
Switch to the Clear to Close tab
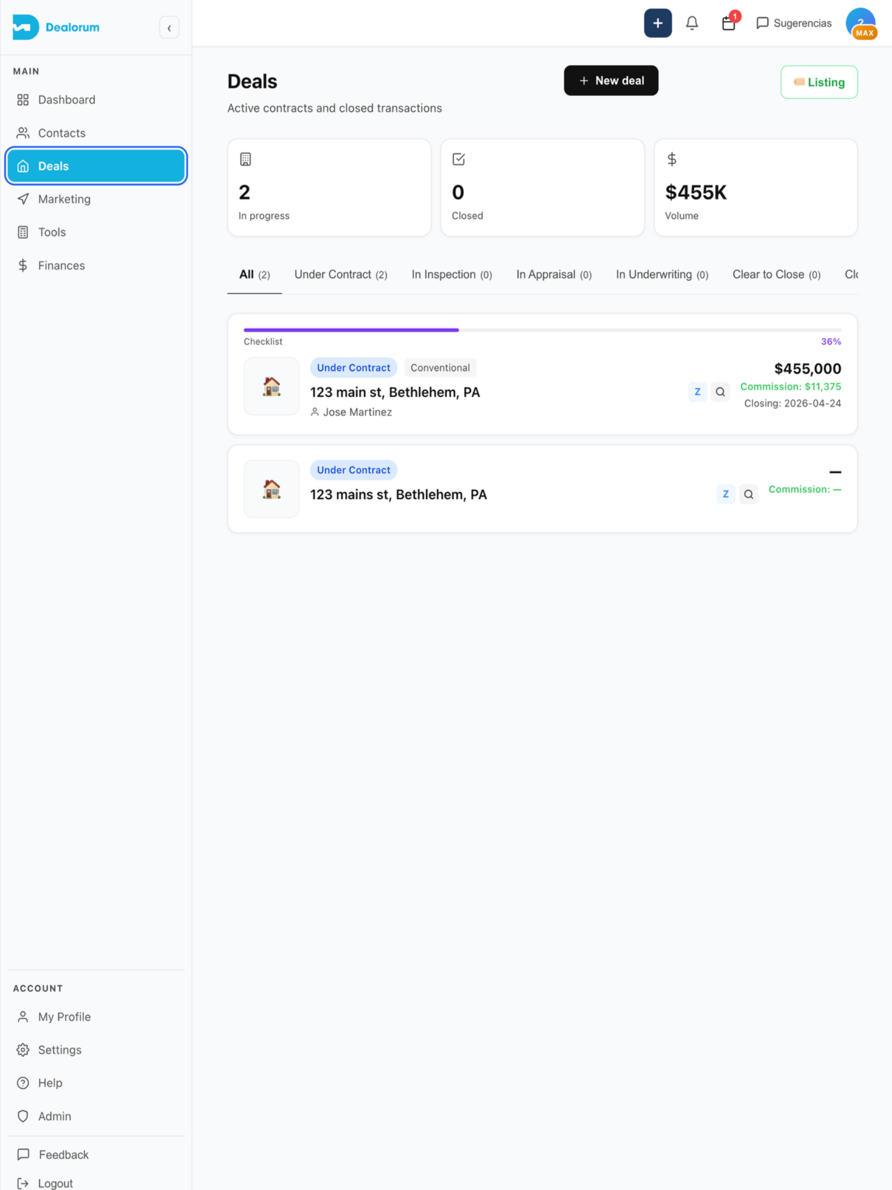click(776, 274)
